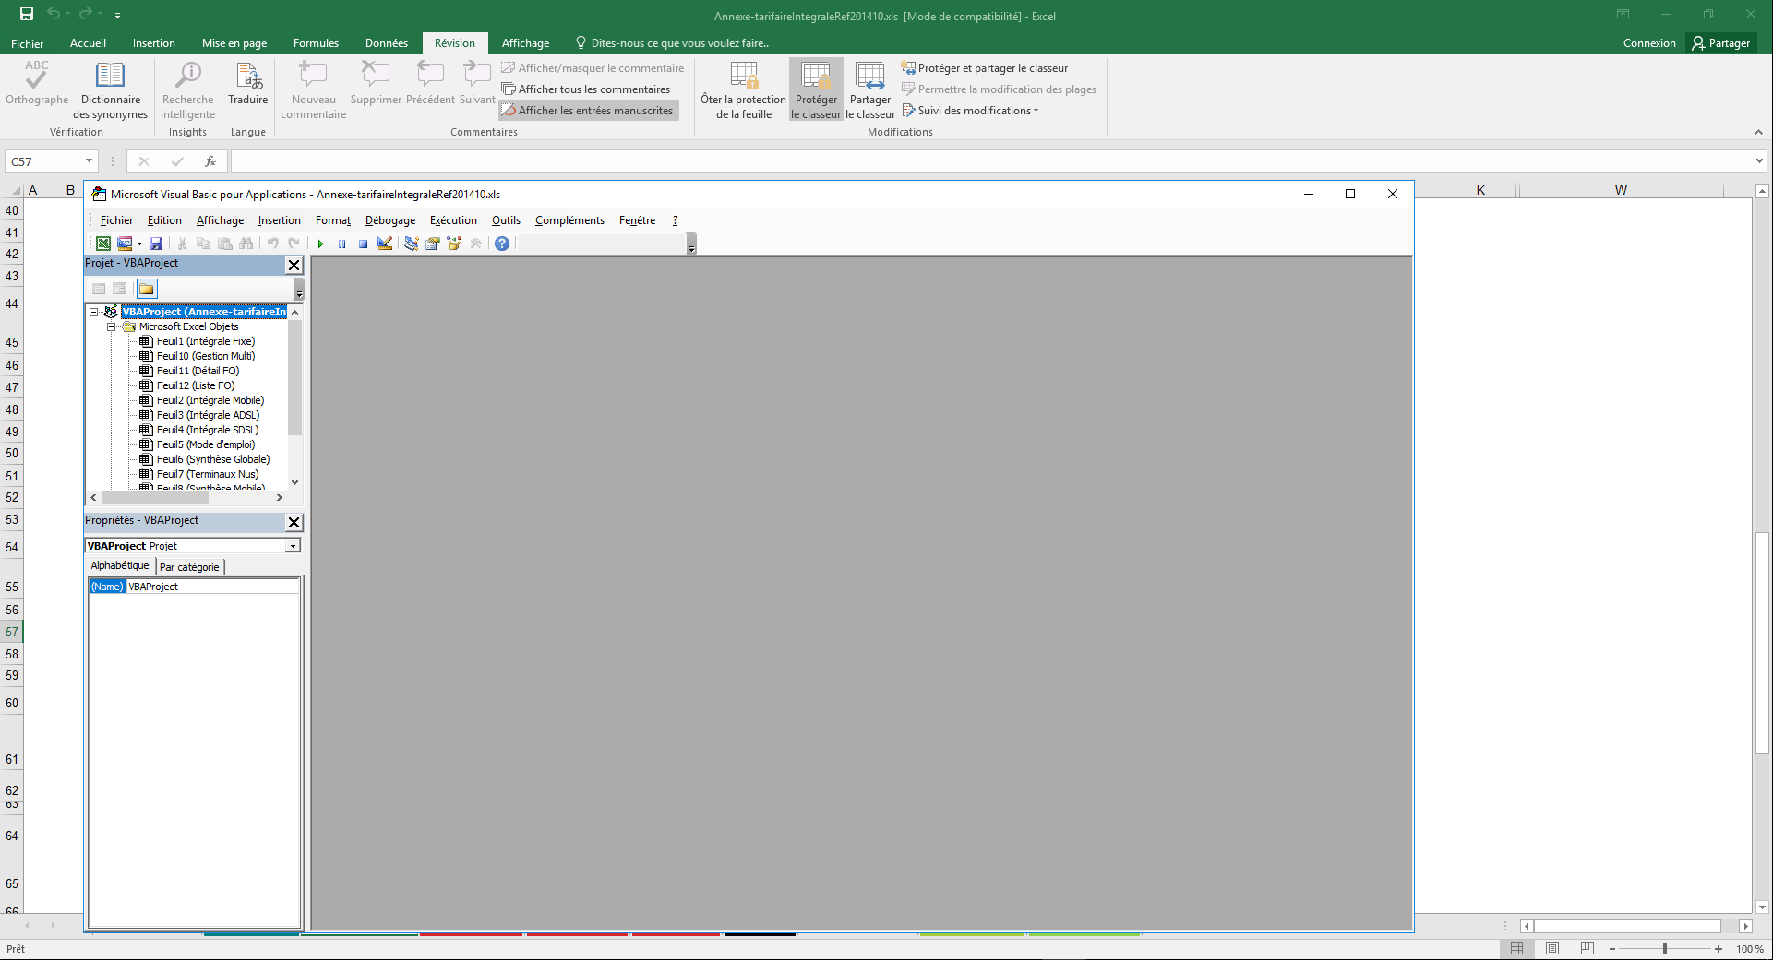Click Protéger et partager le classeur
1773x960 pixels.
tap(986, 67)
